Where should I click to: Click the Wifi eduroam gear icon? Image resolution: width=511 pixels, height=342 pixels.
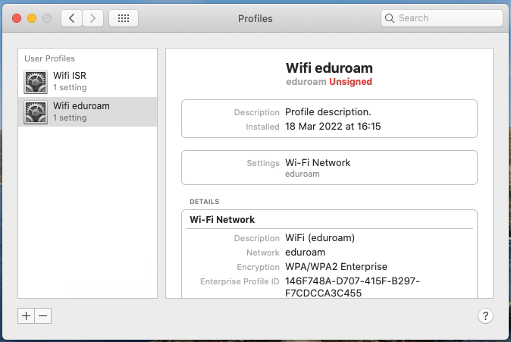[x=36, y=112]
